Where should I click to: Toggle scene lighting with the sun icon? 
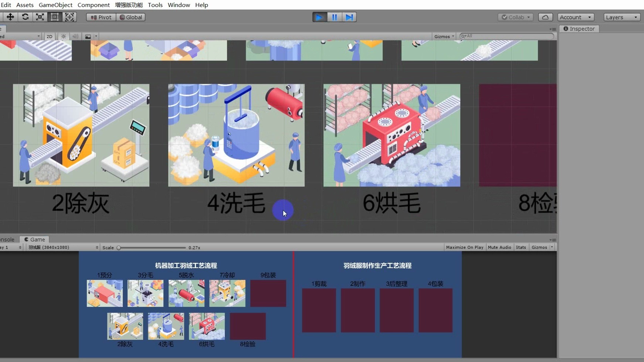pos(64,36)
